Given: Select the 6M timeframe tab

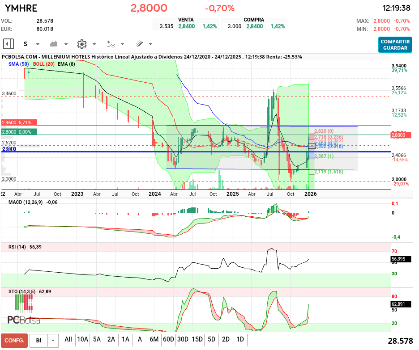Looking at the screenshot, I should (x=154, y=340).
